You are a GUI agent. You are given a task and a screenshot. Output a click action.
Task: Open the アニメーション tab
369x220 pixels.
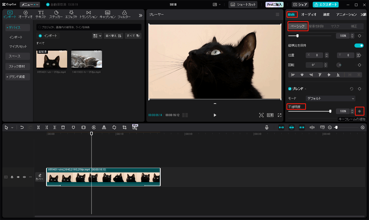coord(346,15)
